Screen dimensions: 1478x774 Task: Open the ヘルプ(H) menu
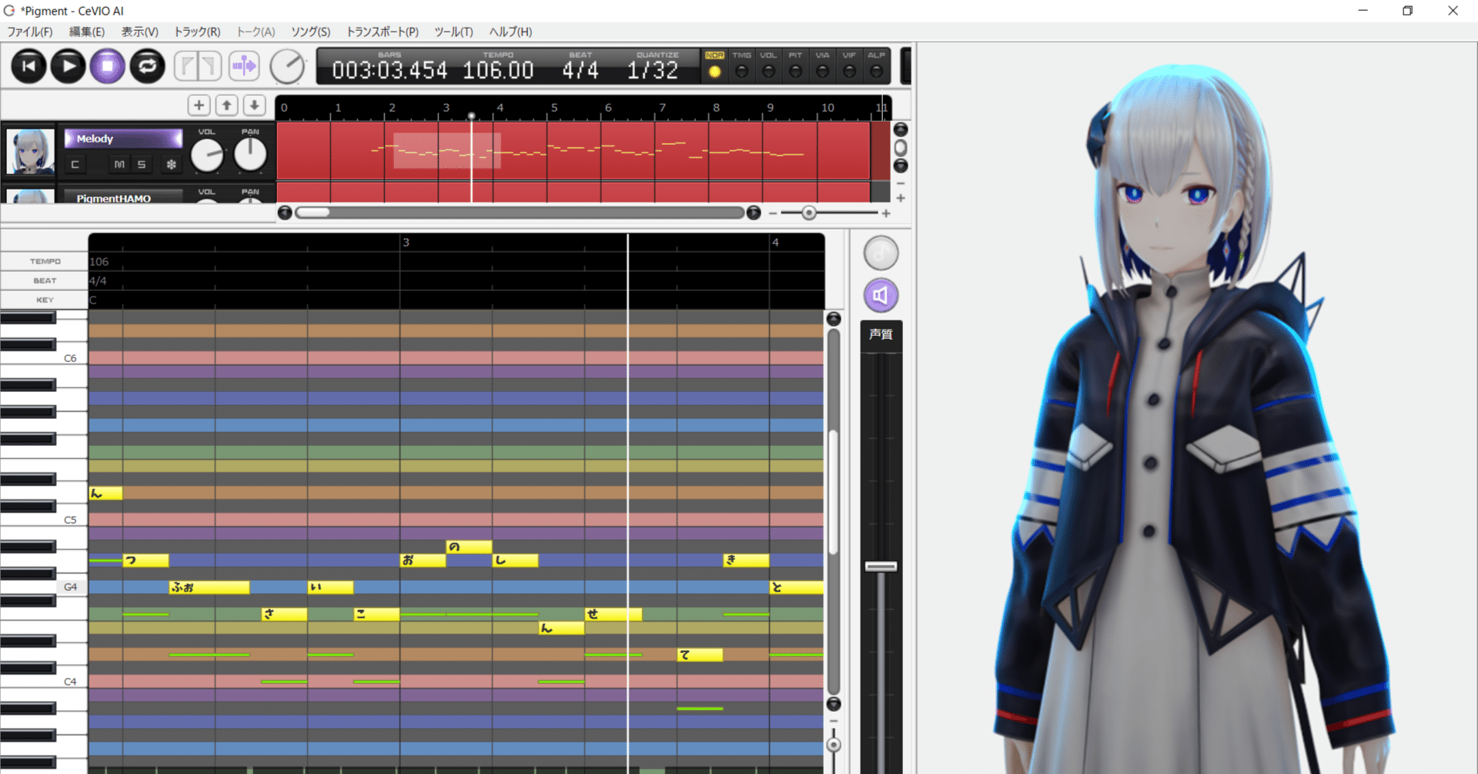click(510, 32)
